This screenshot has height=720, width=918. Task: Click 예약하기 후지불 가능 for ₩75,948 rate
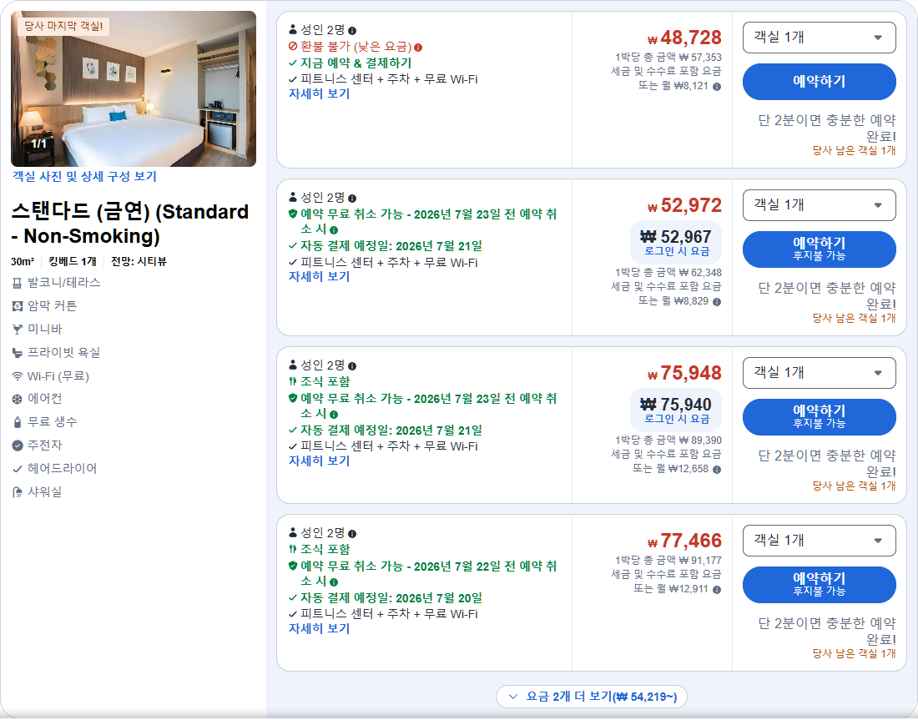pyautogui.click(x=819, y=417)
